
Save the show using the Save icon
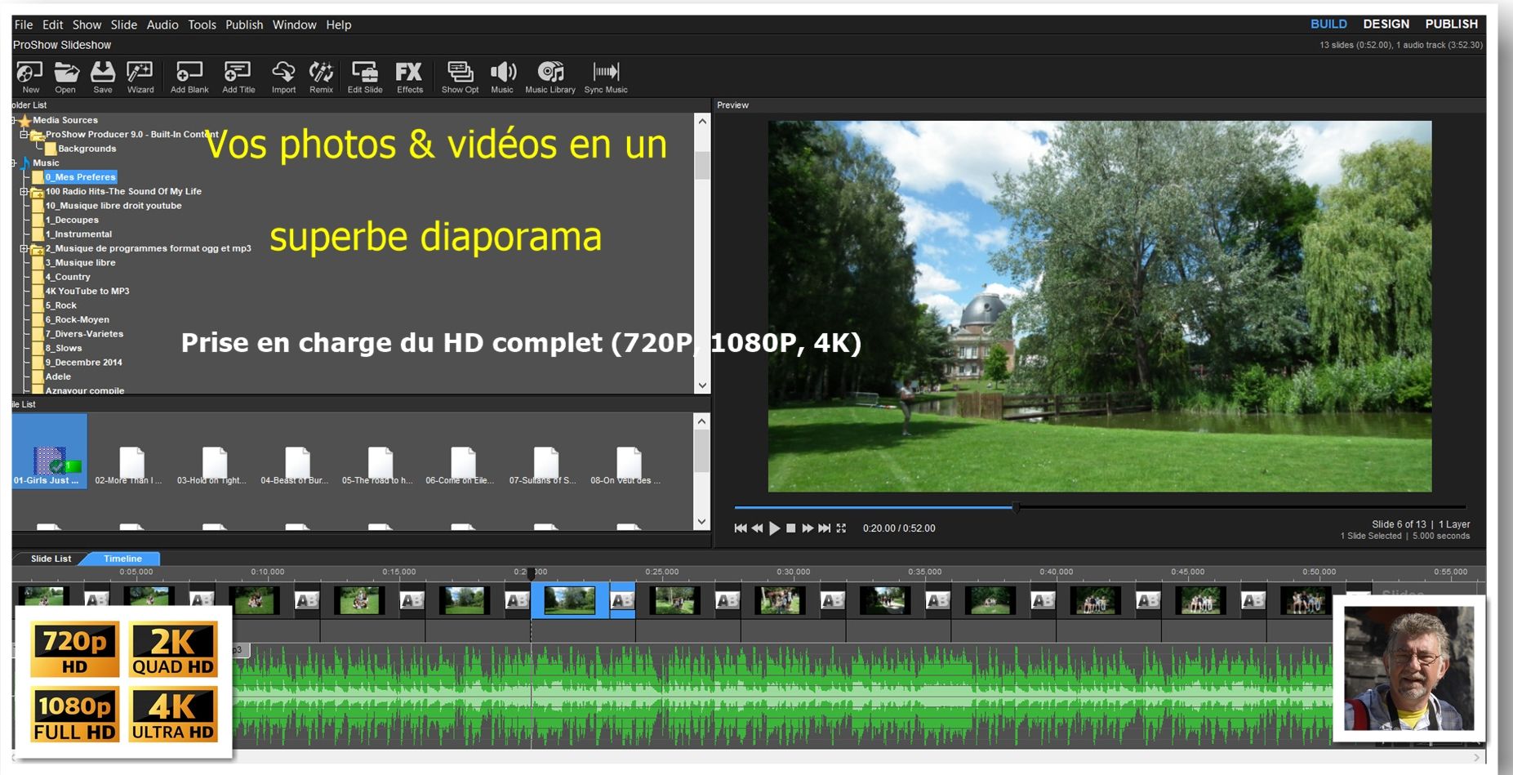(103, 77)
